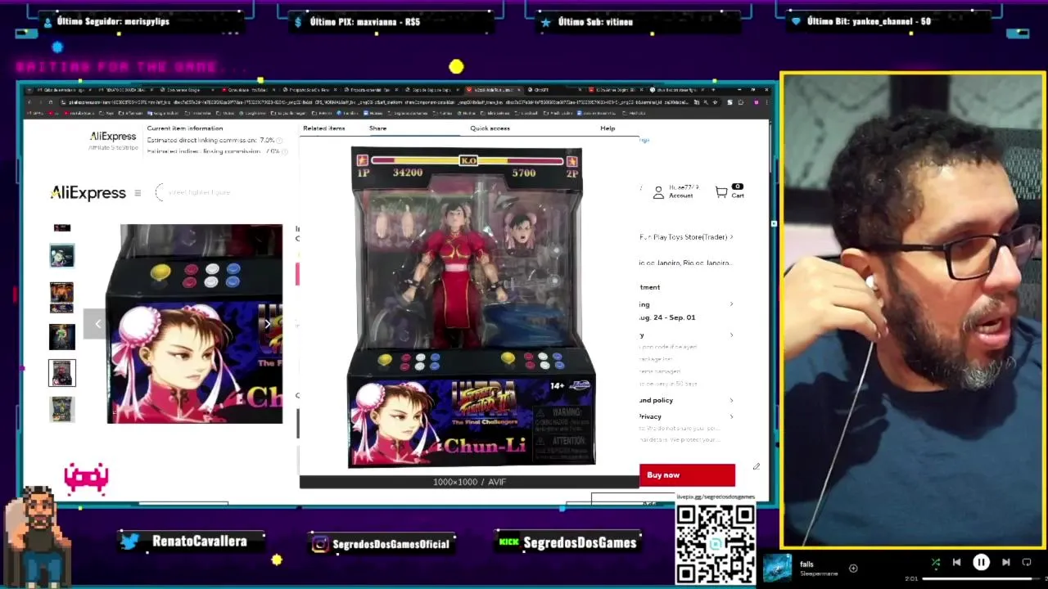This screenshot has width=1048, height=589.
Task: Open the 'falls' album cover art
Action: (777, 568)
